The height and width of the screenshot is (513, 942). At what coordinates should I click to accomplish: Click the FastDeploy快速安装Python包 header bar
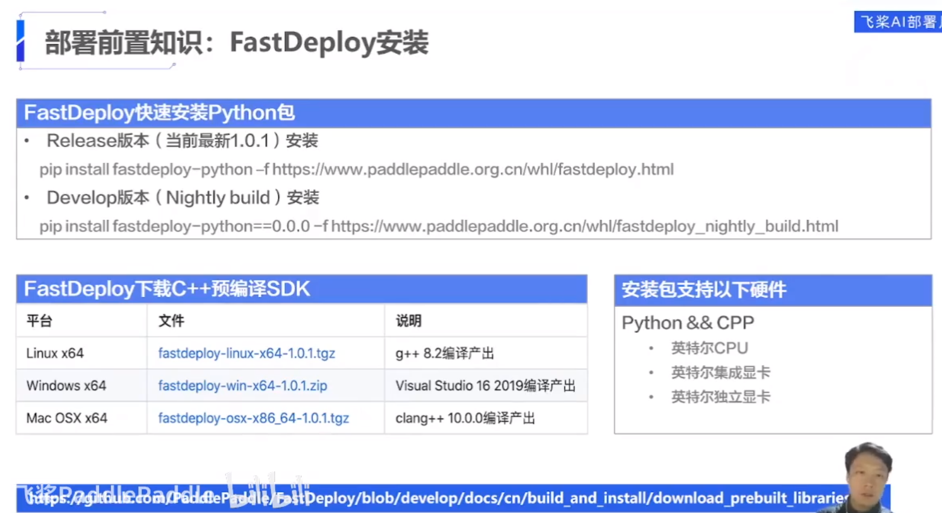158,112
